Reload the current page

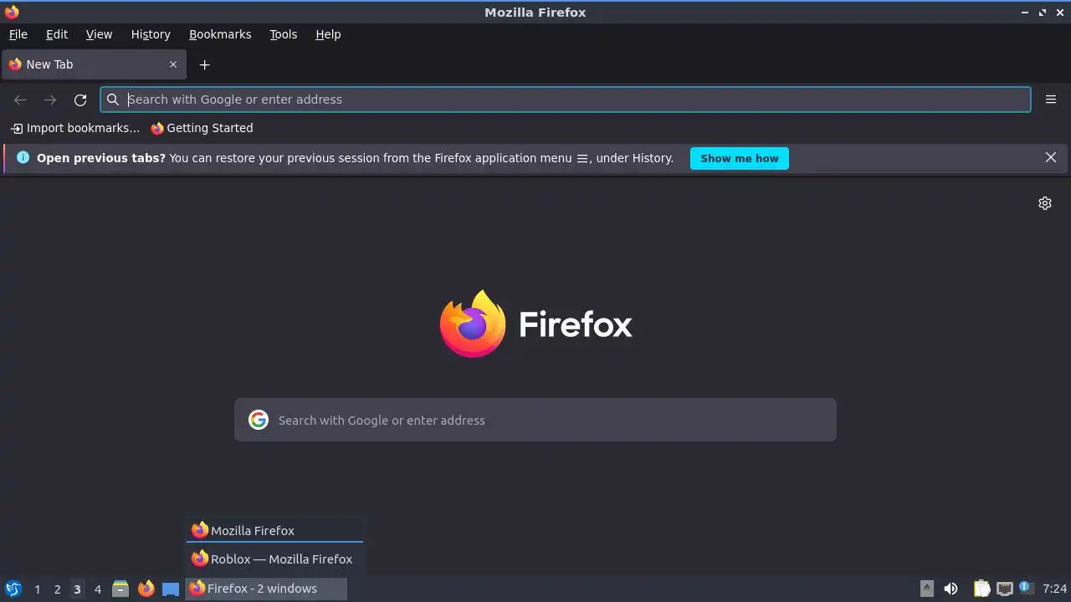point(80,99)
